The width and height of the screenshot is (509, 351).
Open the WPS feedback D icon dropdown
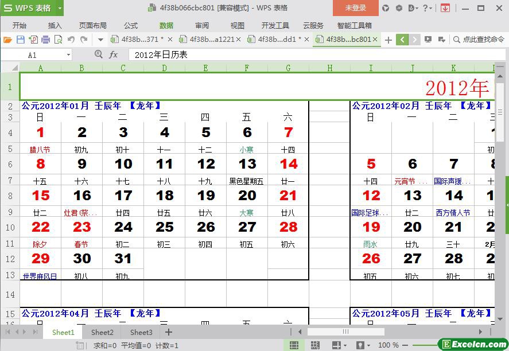coord(413,8)
